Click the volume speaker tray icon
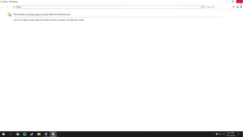Screen dimensions: 243x137 coord(224,134)
